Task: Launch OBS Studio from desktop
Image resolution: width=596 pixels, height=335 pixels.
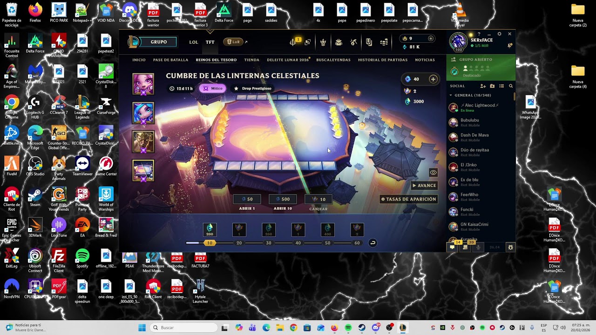Action: pos(35,166)
